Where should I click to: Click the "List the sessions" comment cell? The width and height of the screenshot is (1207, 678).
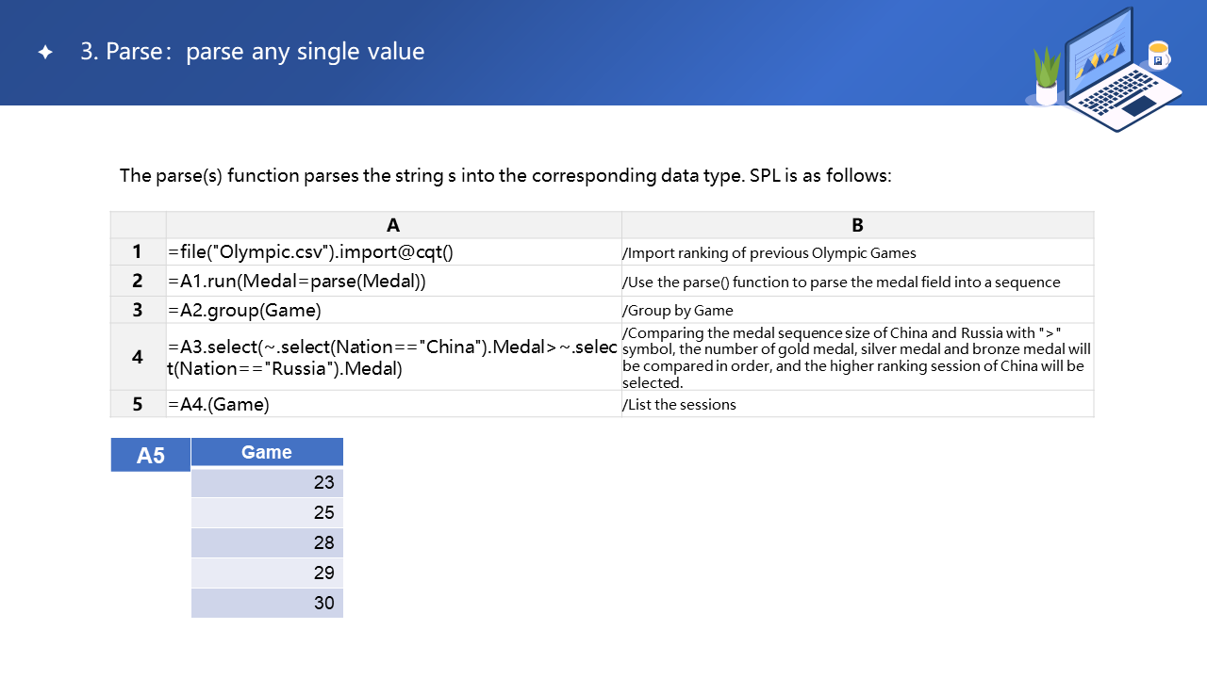click(x=857, y=404)
